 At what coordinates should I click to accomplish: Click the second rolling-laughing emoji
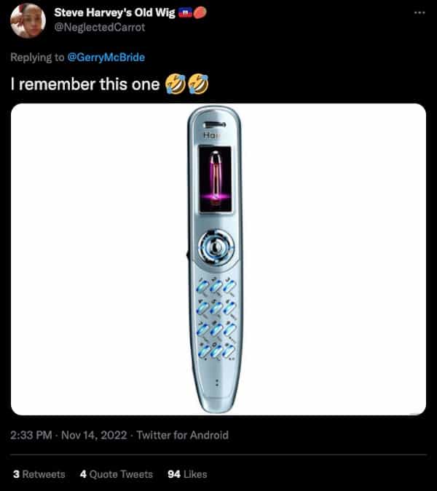pyautogui.click(x=198, y=84)
